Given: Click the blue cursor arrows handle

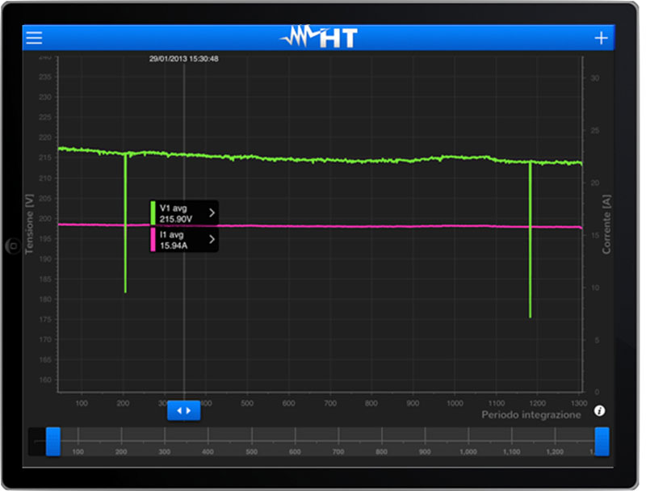Looking at the screenshot, I should 183,410.
